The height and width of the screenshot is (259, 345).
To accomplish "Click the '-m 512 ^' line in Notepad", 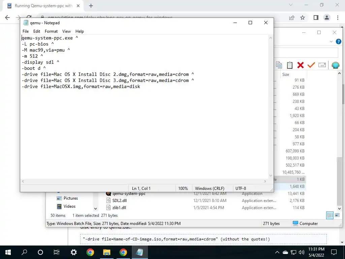I will click(32, 56).
